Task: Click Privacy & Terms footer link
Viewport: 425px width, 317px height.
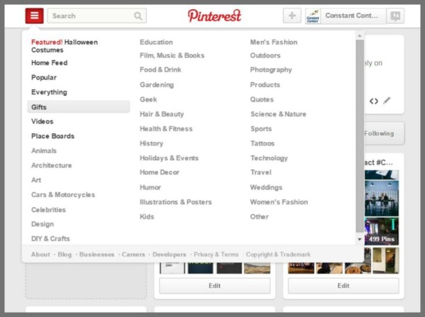Action: pyautogui.click(x=216, y=255)
